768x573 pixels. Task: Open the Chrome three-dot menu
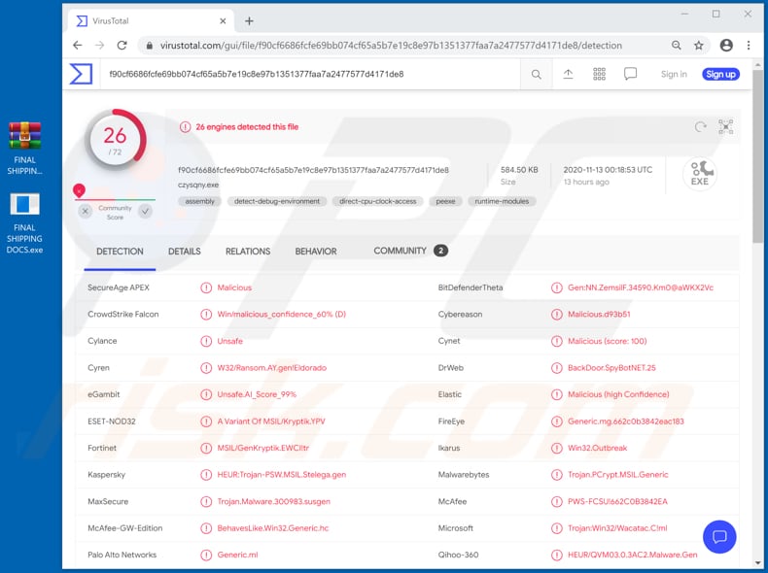tap(749, 46)
